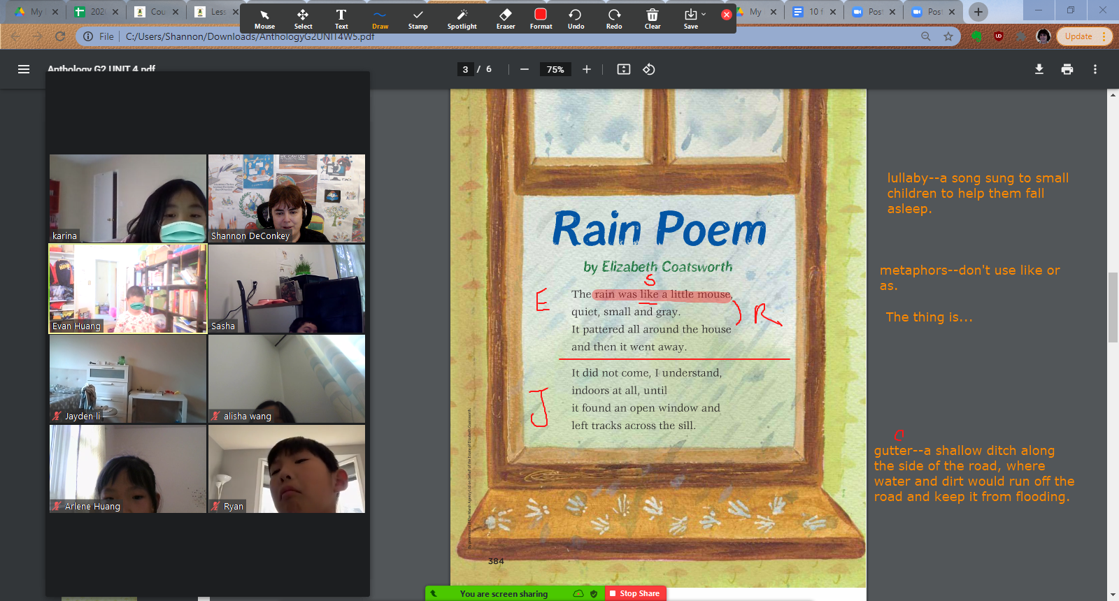Screen dimensions: 1119x601
Task: Activate the Text annotation tool
Action: pyautogui.click(x=341, y=20)
